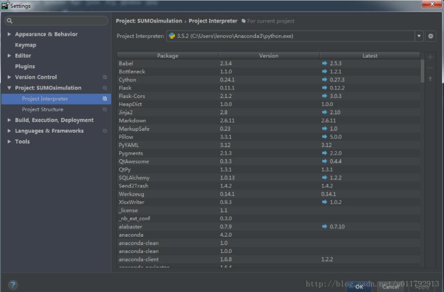The image size is (444, 292).
Task: Click the For current project icon
Action: click(x=244, y=21)
